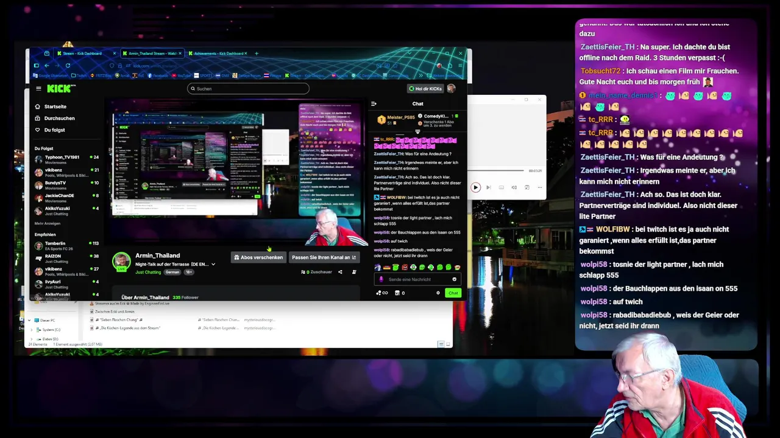The height and width of the screenshot is (438, 780).
Task: Click the green Chat send button
Action: 453,293
